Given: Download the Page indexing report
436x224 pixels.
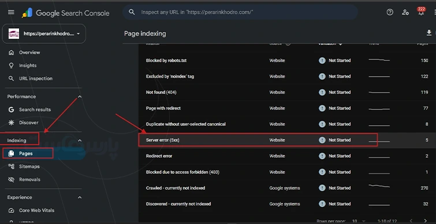Looking at the screenshot, I should pyautogui.click(x=428, y=33).
